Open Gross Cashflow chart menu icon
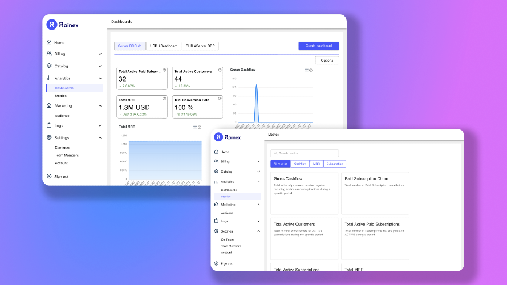This screenshot has height=285, width=507. pos(306,70)
